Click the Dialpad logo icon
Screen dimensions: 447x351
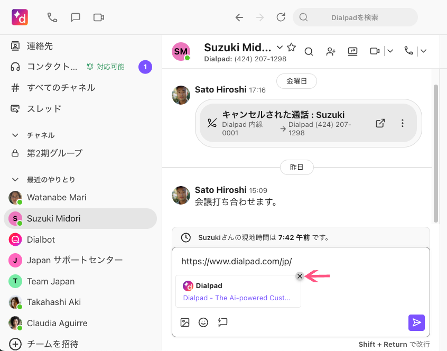(x=20, y=17)
